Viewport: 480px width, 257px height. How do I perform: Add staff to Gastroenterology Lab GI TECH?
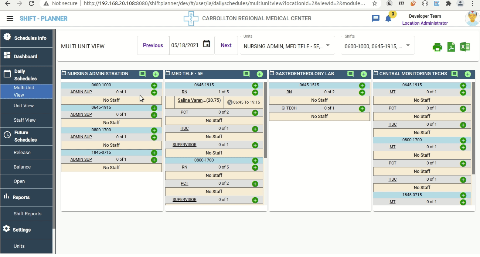(362, 109)
